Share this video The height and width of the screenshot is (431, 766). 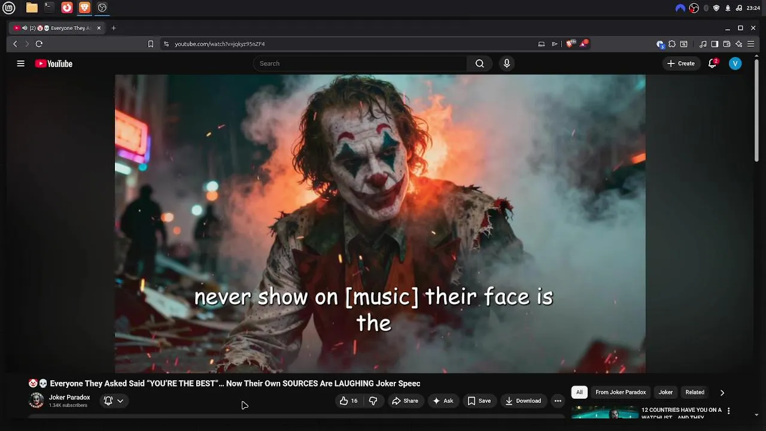pos(405,401)
